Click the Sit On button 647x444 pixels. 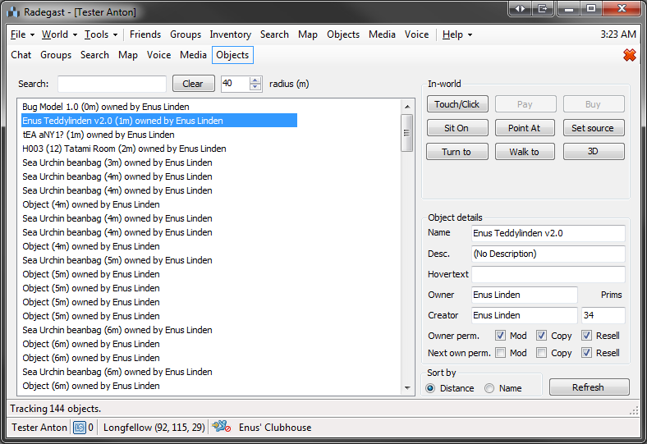[457, 128]
